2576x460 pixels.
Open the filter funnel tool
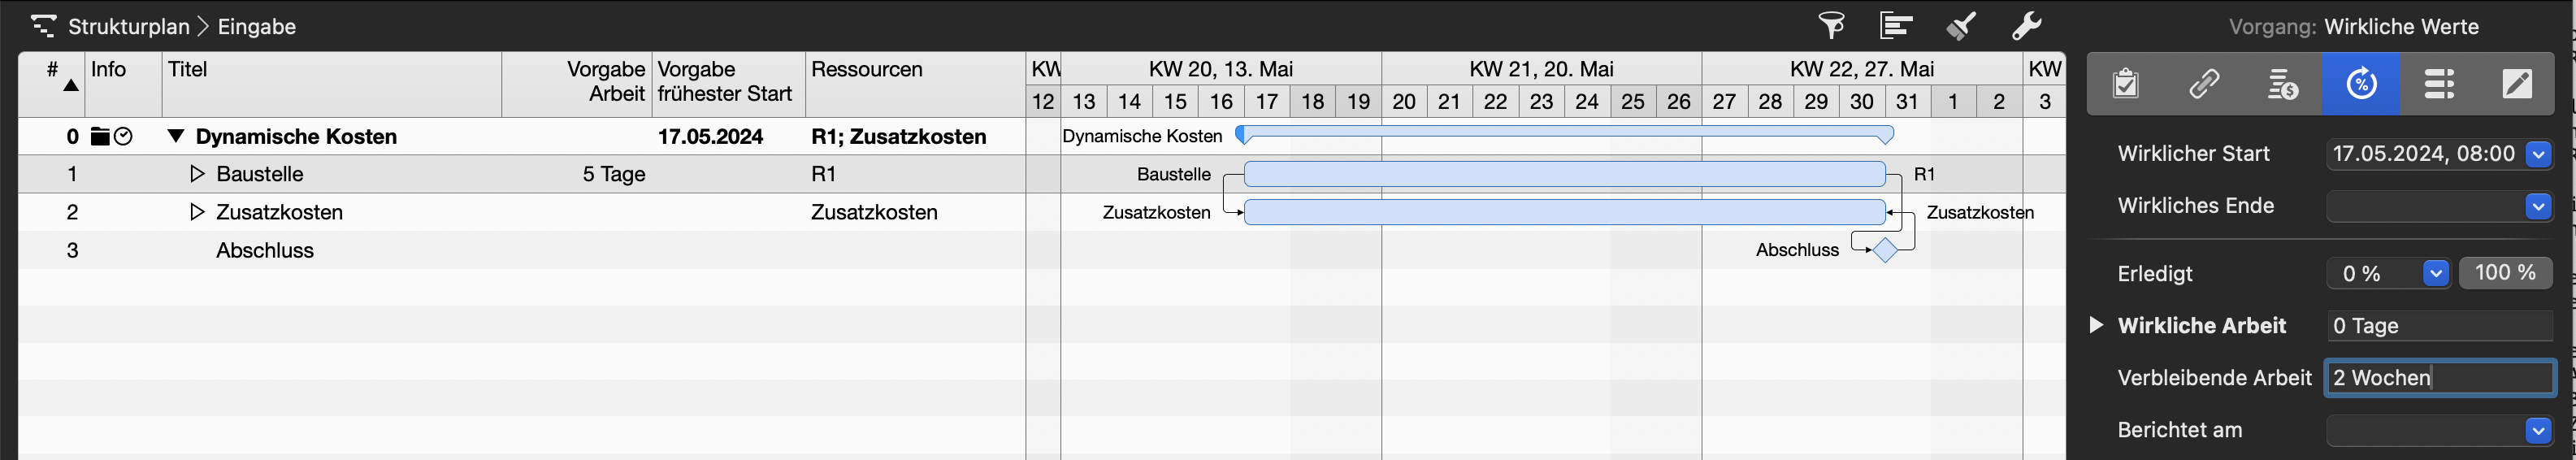point(1831,25)
